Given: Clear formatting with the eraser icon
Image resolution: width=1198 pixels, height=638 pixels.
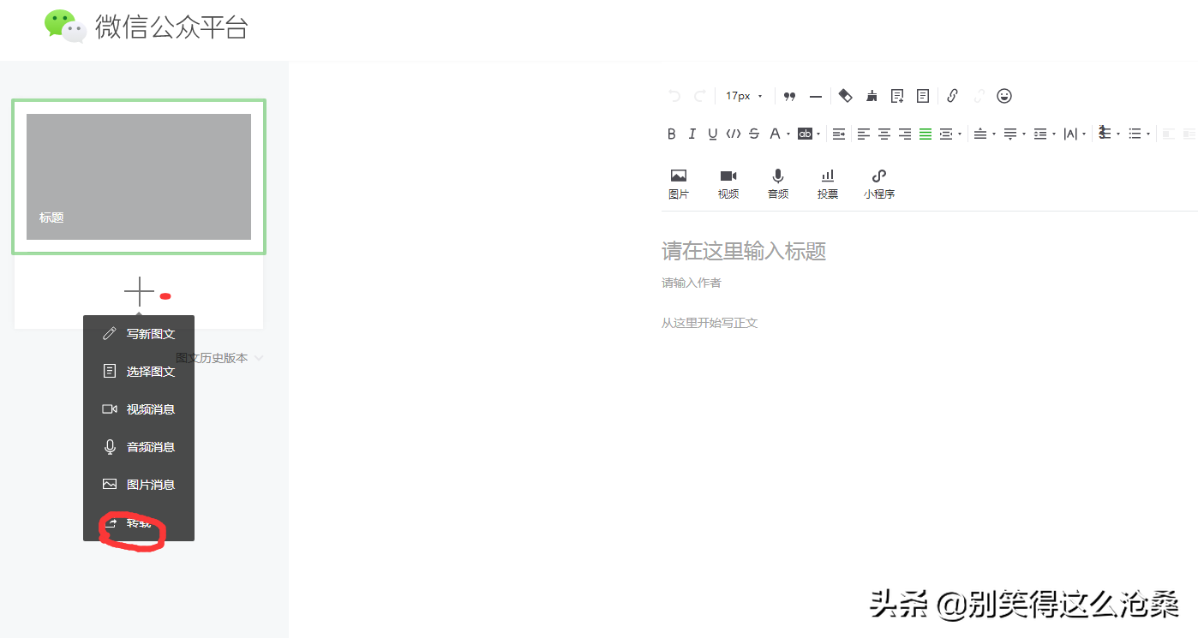Looking at the screenshot, I should click(845, 96).
